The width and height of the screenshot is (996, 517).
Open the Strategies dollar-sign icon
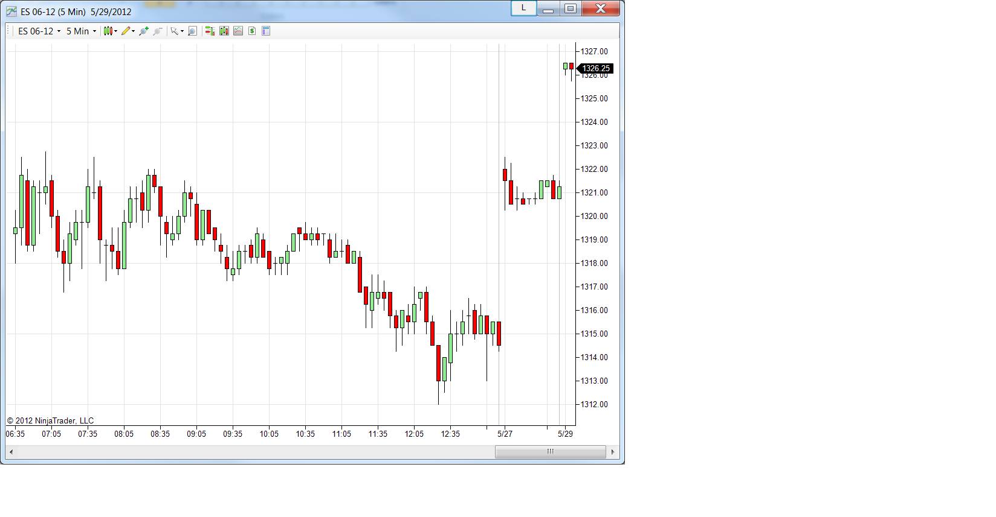pyautogui.click(x=252, y=31)
